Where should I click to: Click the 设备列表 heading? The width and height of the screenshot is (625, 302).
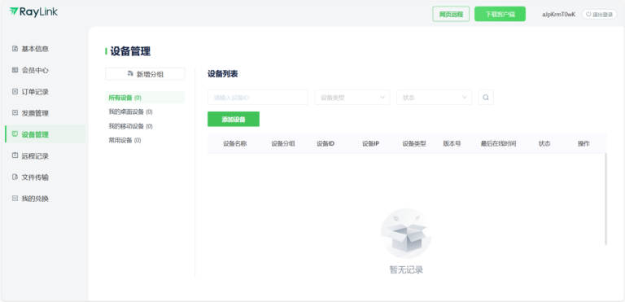click(222, 74)
